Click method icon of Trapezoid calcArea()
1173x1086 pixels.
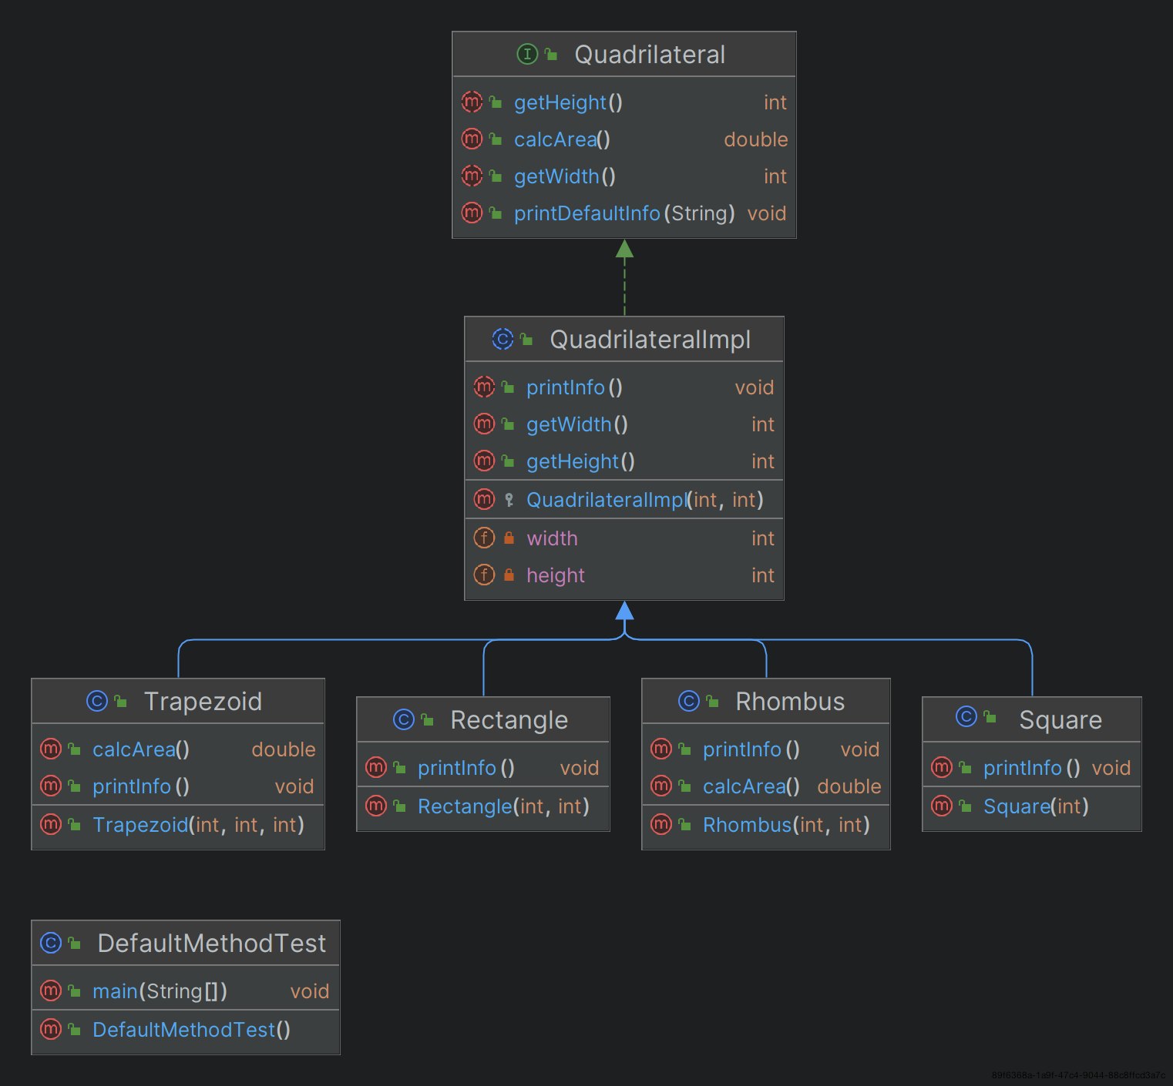[51, 749]
